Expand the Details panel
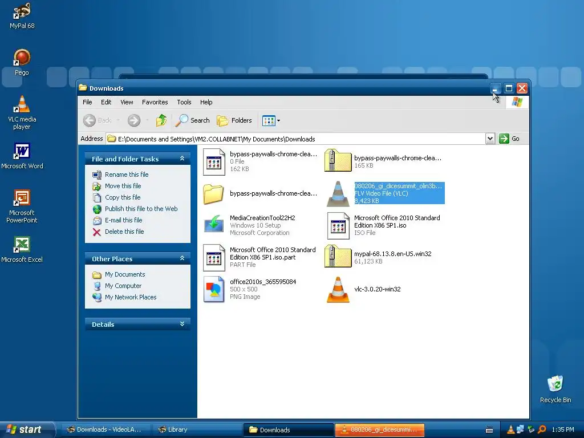584x438 pixels. pos(182,324)
